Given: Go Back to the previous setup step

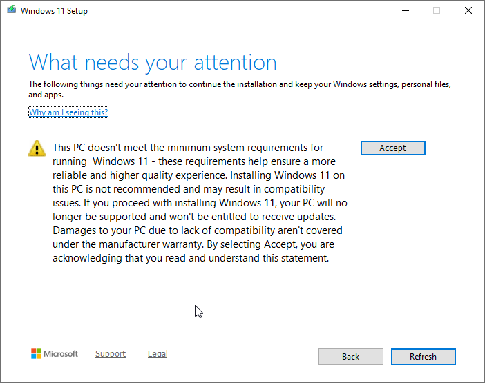Looking at the screenshot, I should click(x=350, y=357).
